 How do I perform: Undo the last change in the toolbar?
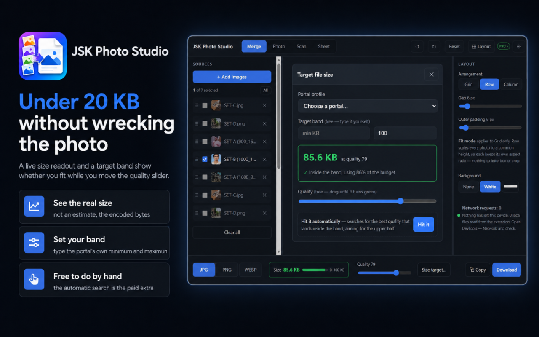point(417,47)
